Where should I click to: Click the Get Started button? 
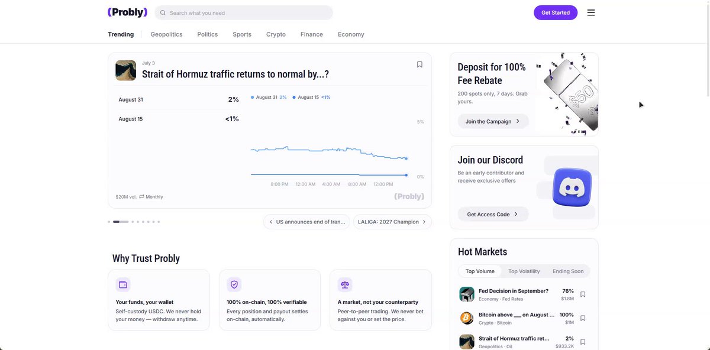coord(556,12)
